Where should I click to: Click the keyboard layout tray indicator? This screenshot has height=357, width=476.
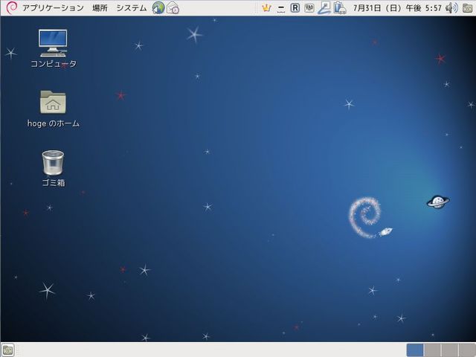[x=309, y=8]
